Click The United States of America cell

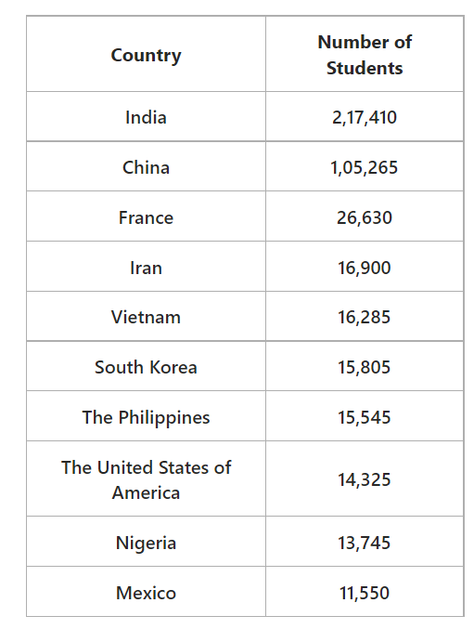[x=146, y=479]
